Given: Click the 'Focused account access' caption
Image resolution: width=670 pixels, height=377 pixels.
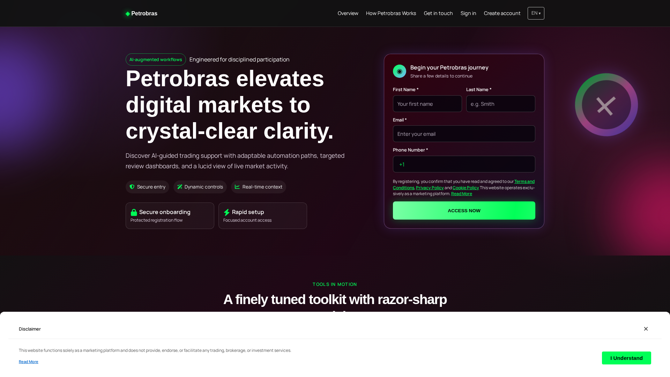Looking at the screenshot, I should click(x=247, y=220).
